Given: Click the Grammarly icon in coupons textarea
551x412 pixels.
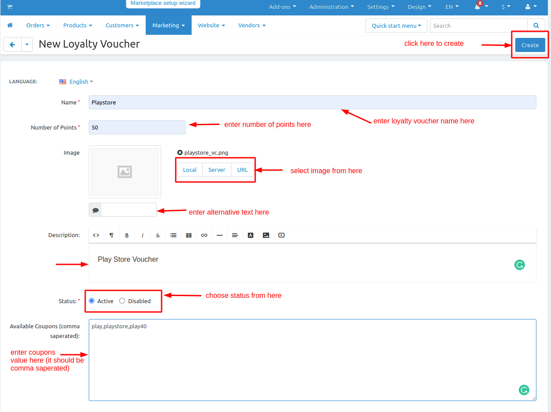Looking at the screenshot, I should (x=524, y=390).
